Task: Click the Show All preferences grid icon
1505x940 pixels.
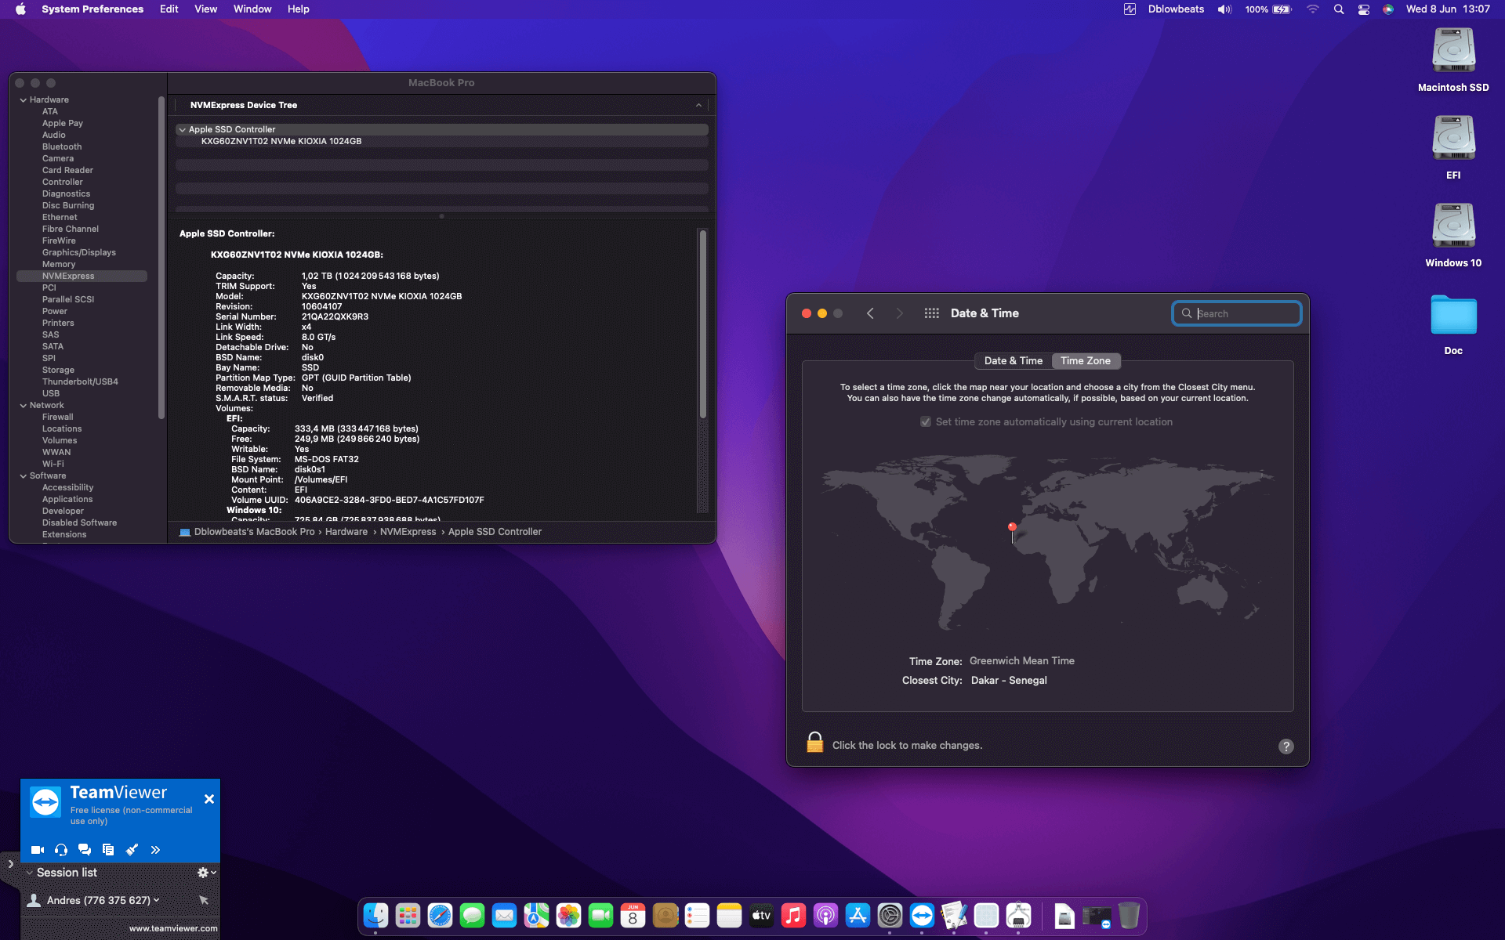Action: coord(932,313)
